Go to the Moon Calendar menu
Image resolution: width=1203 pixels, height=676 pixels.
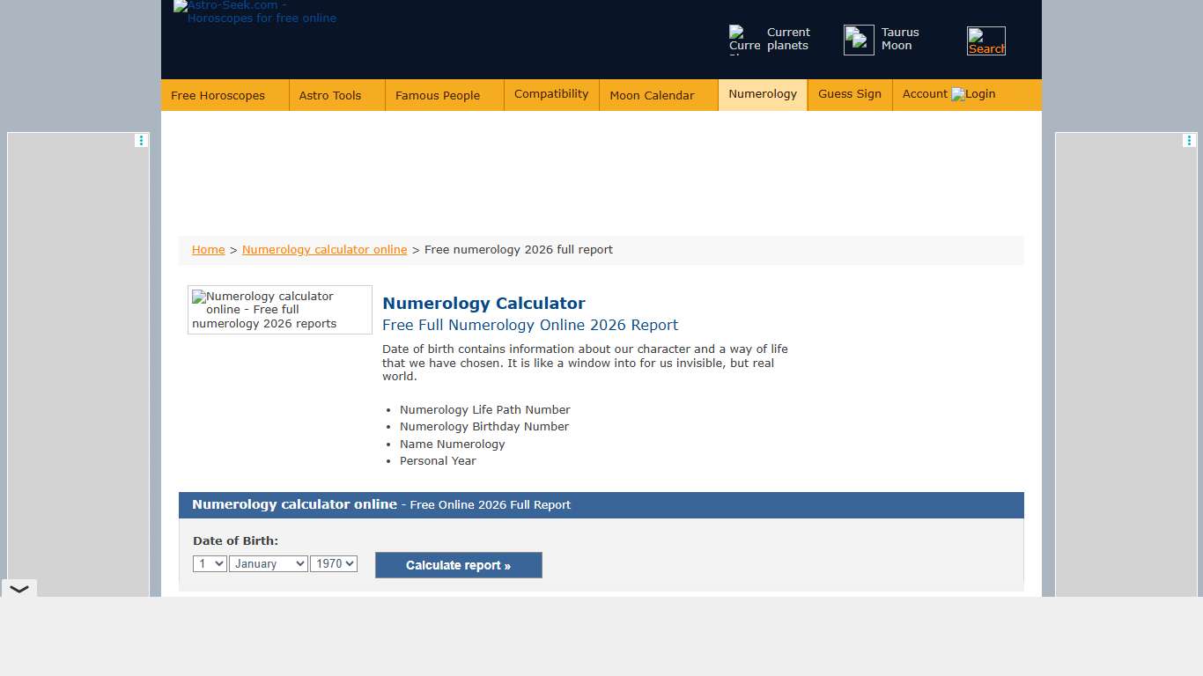pyautogui.click(x=652, y=95)
